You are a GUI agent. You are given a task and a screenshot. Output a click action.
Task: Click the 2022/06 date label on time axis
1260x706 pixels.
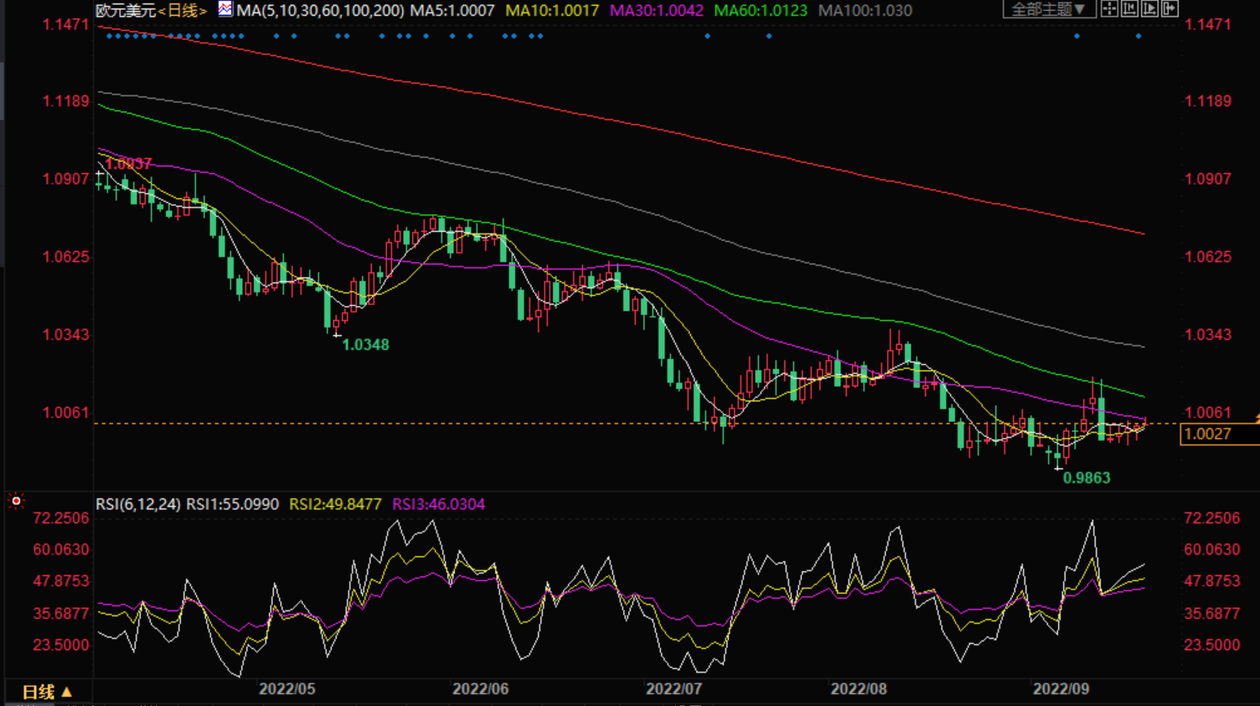pos(480,689)
